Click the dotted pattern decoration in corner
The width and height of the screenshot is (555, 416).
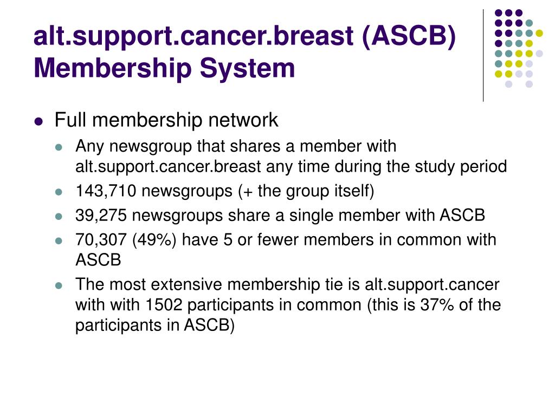pyautogui.click(x=519, y=48)
